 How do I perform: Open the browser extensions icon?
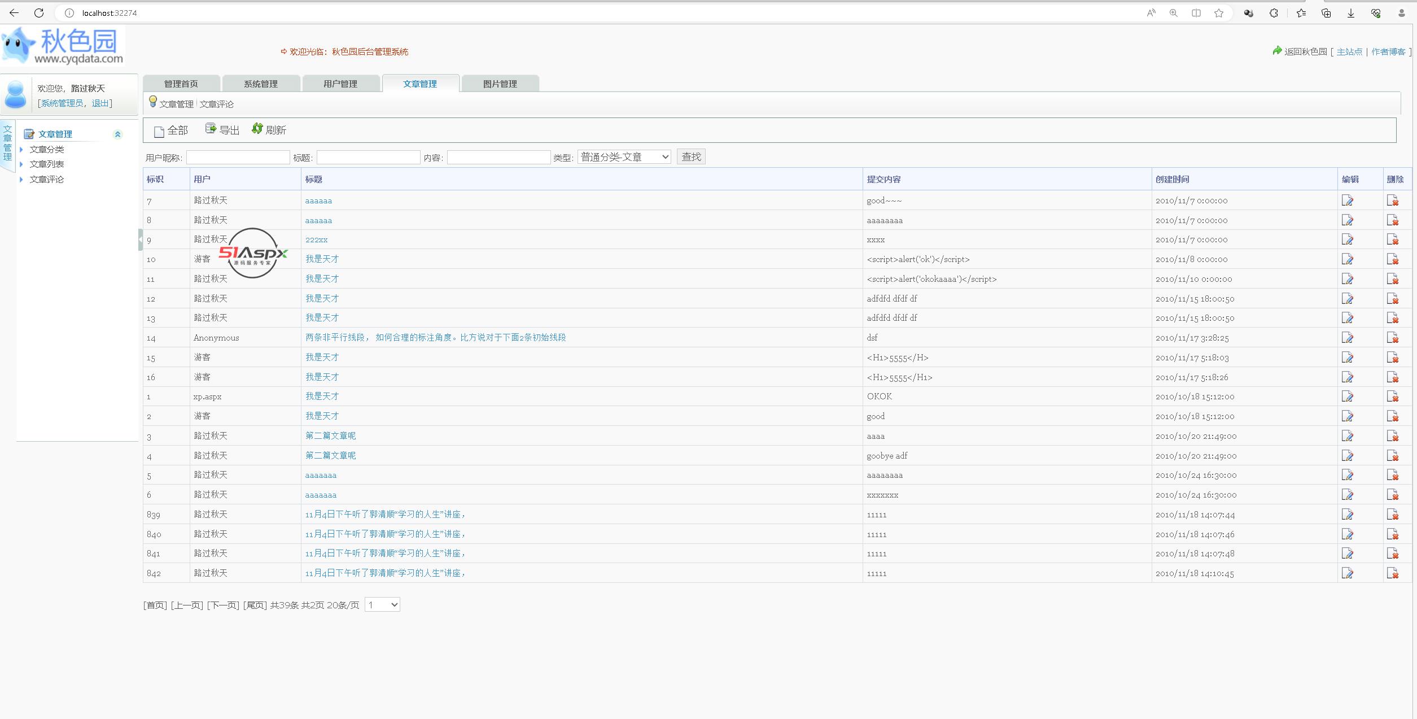[1274, 13]
